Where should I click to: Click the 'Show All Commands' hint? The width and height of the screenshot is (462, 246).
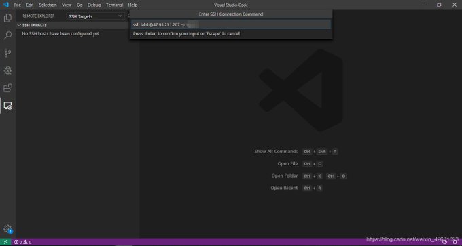click(276, 152)
